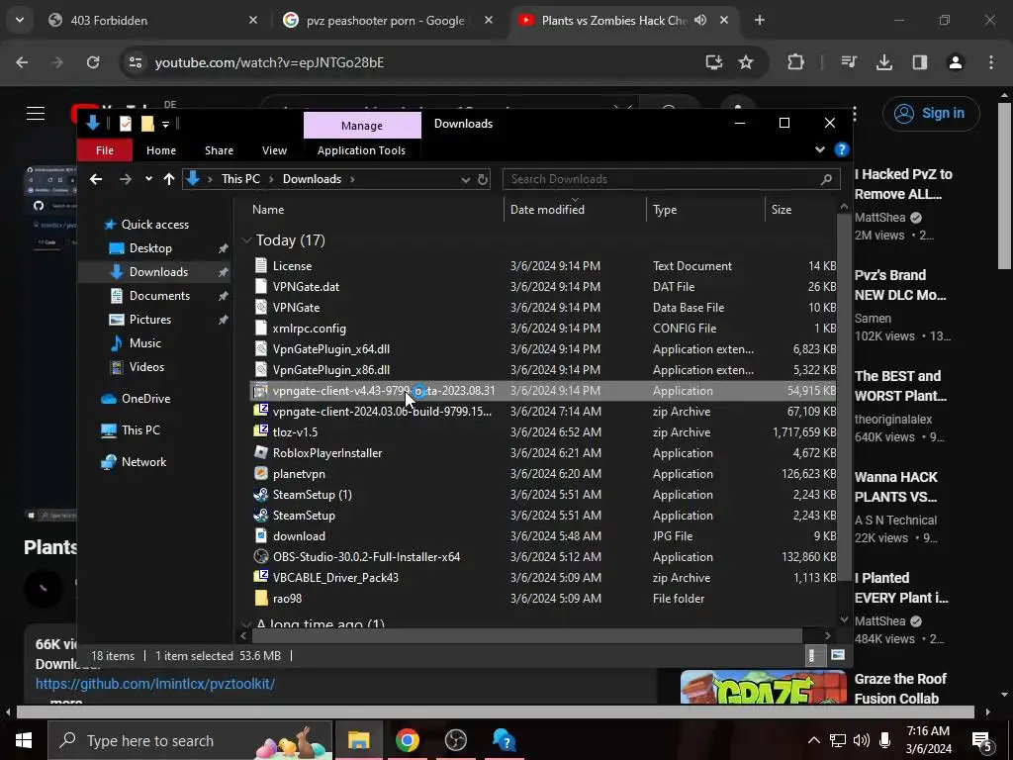Screen dimensions: 1013x760
Task: Open YouTube hamburger guide menu
Action: (x=36, y=113)
